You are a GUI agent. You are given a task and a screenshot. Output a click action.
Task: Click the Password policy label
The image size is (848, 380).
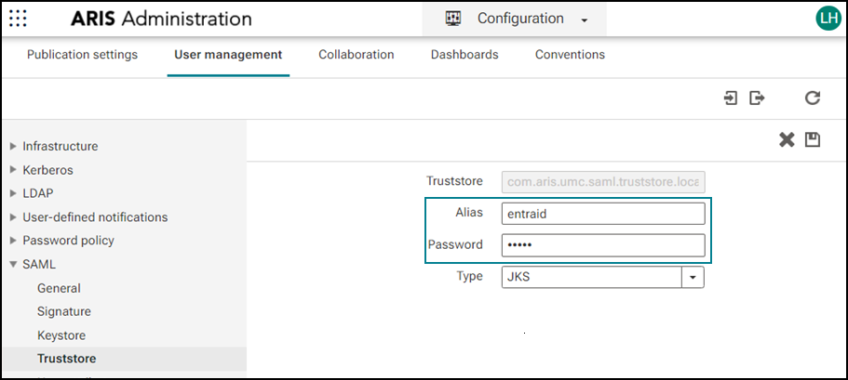68,241
